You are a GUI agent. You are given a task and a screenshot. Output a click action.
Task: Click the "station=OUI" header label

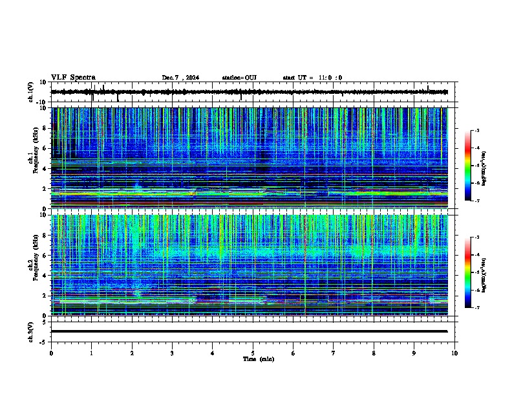[x=239, y=78]
